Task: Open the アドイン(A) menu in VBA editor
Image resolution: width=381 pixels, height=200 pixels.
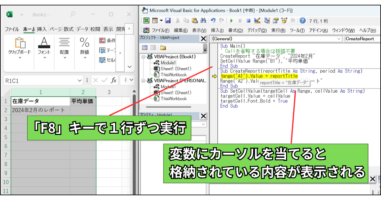Action: point(318,30)
